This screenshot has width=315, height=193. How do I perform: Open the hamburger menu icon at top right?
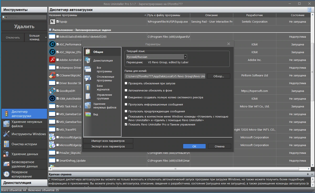tap(309, 10)
